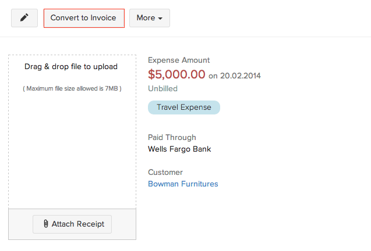Click the paperclip icon on Attach Receipt
This screenshot has height=251, width=371.
tap(45, 224)
